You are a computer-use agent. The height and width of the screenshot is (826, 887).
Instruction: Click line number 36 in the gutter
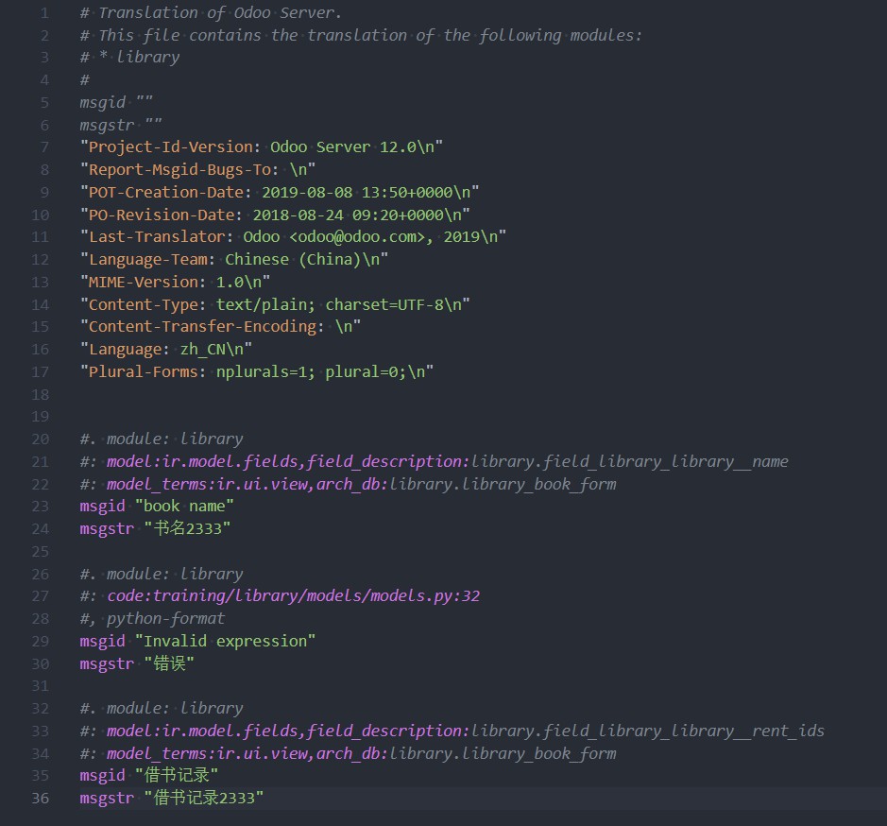click(x=41, y=799)
